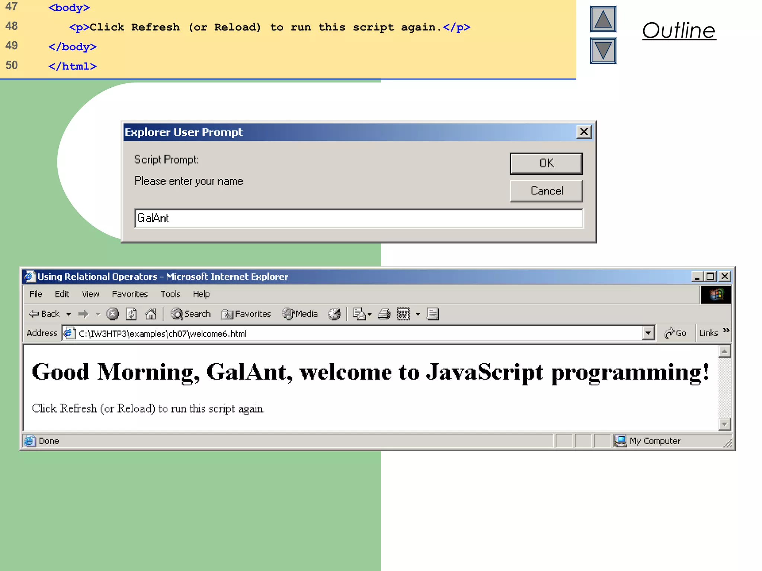The image size is (762, 571).
Task: Click the IE icon in the title bar
Action: [29, 276]
